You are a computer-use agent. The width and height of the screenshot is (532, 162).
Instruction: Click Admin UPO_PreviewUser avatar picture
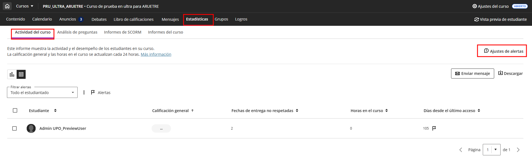31,128
